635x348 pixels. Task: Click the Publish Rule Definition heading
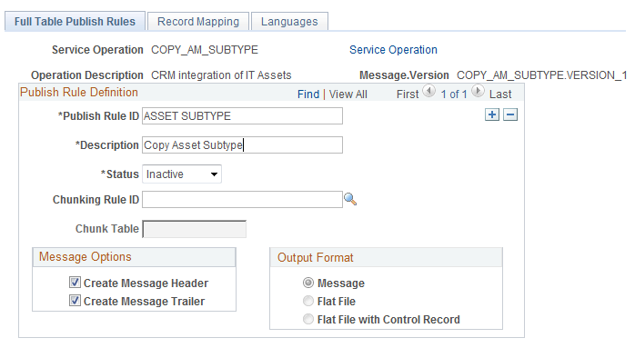pyautogui.click(x=79, y=93)
